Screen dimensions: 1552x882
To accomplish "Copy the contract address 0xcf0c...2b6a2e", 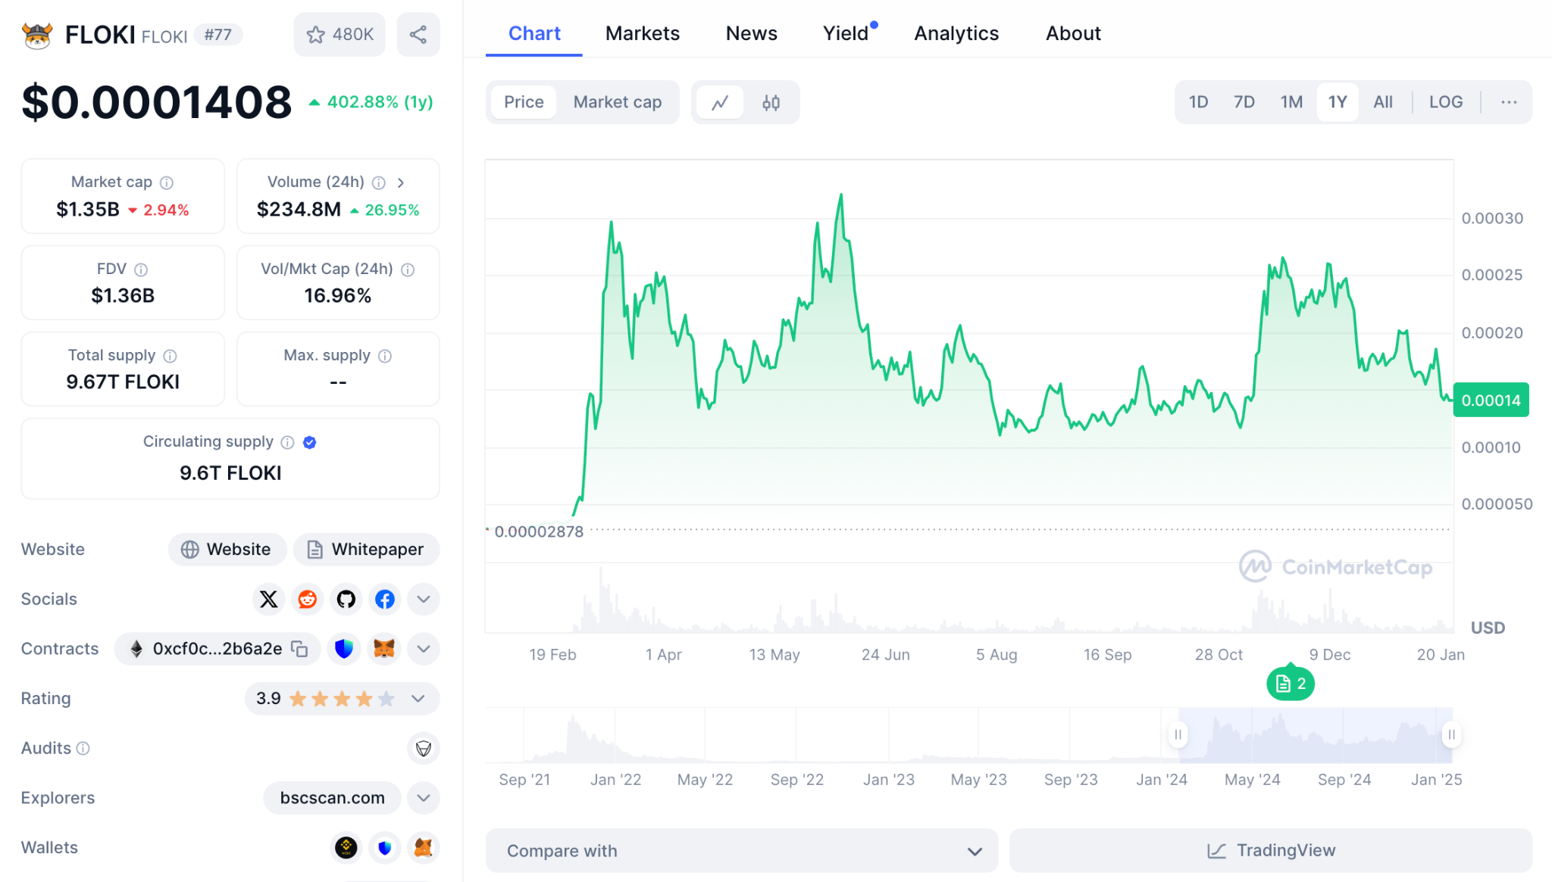I will [300, 649].
